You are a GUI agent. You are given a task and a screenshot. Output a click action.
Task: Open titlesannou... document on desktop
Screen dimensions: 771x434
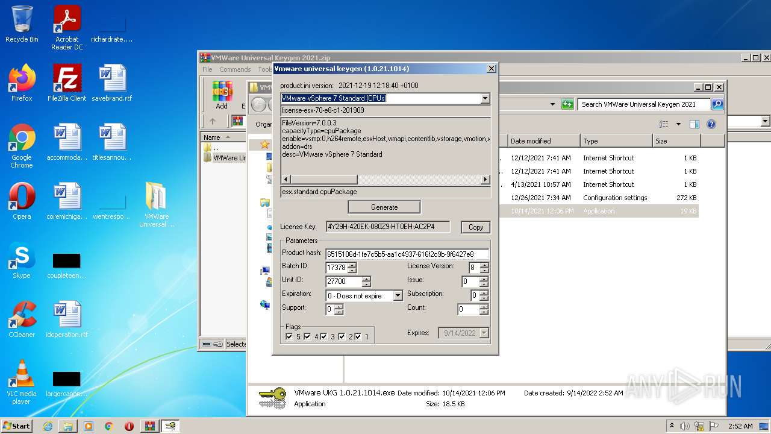click(x=112, y=142)
